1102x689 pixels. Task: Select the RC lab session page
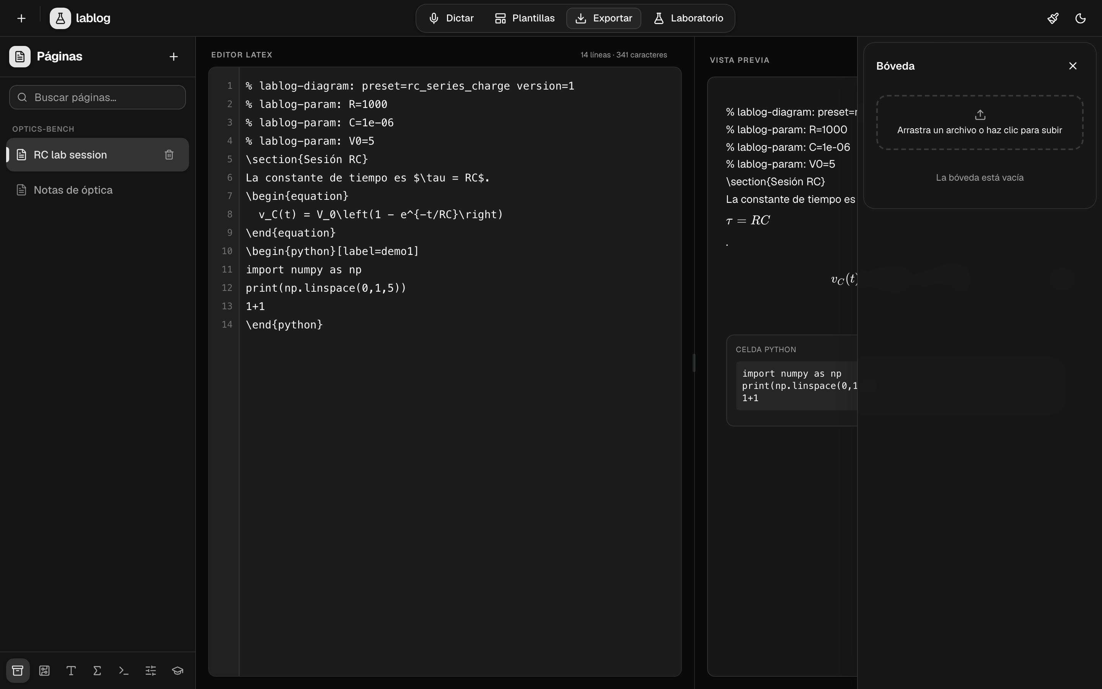(98, 155)
